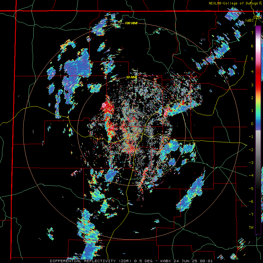The height and width of the screenshot is (263, 263).
Task: Click the 100 NMI range ring label
Action: tap(131, 23)
